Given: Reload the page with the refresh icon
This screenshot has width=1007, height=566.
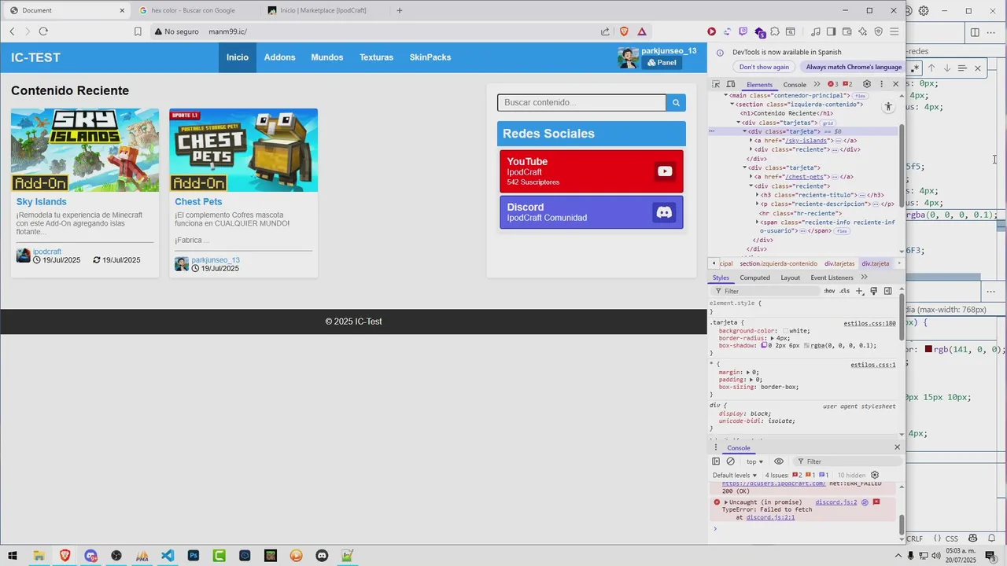Looking at the screenshot, I should tap(43, 31).
